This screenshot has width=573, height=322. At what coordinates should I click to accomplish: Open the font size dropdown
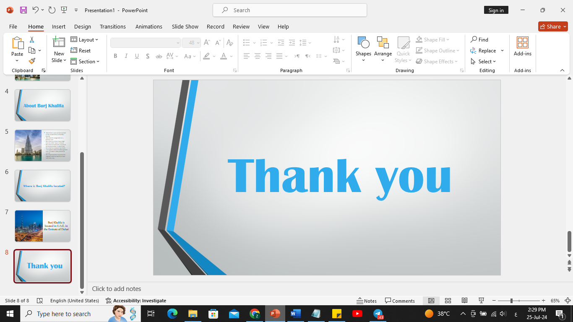coord(198,43)
